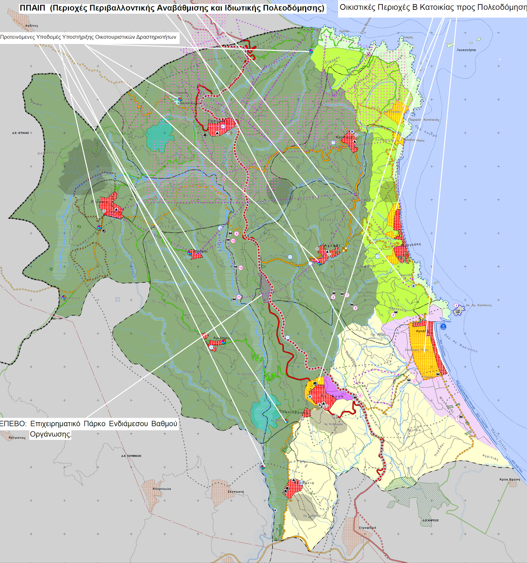Screen dimensions: 527x563
Task: Click the pink numbered marker 11
Action: [239, 297]
